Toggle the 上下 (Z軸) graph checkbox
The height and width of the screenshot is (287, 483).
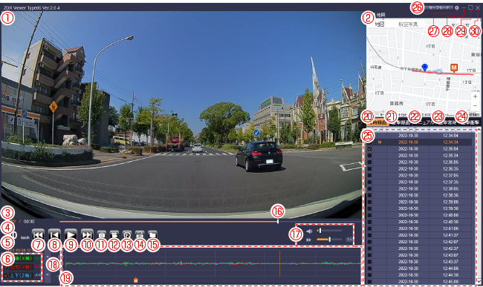click(x=5, y=276)
